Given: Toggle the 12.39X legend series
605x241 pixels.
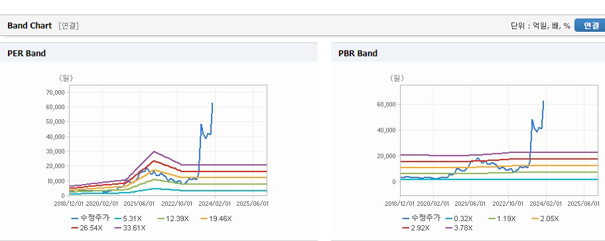Looking at the screenshot, I should [x=173, y=218].
